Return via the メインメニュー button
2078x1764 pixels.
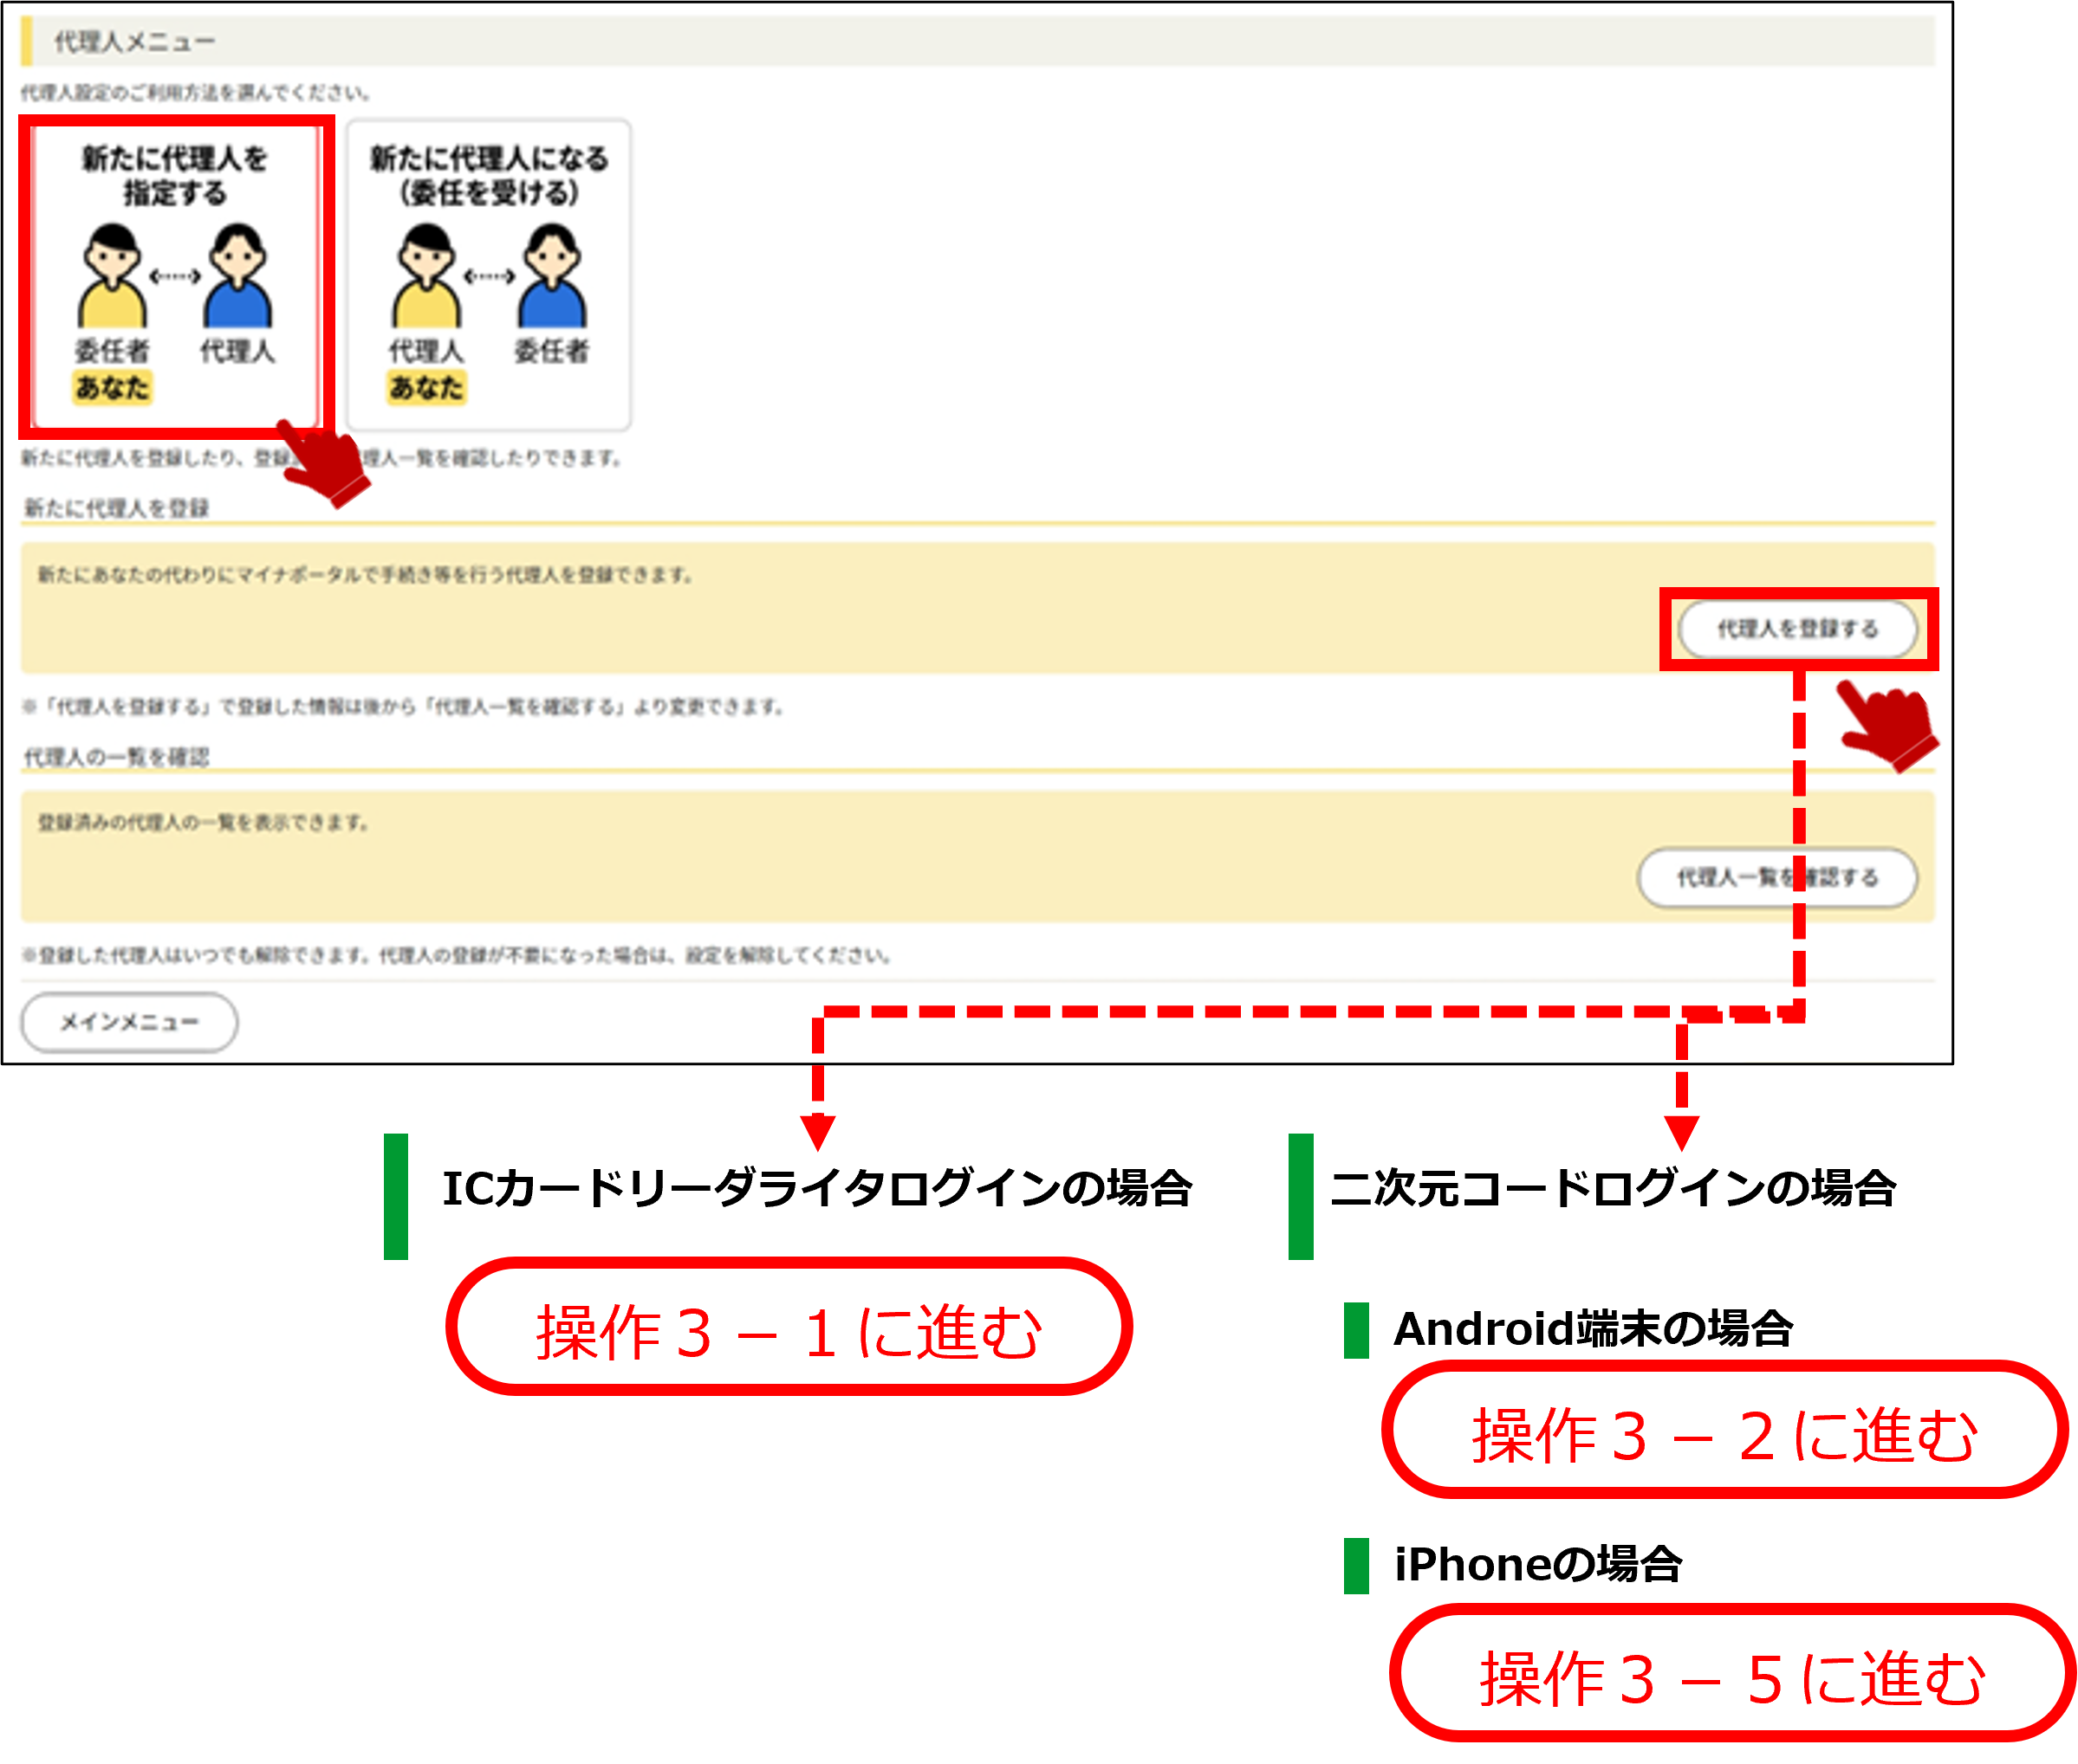(x=130, y=1022)
